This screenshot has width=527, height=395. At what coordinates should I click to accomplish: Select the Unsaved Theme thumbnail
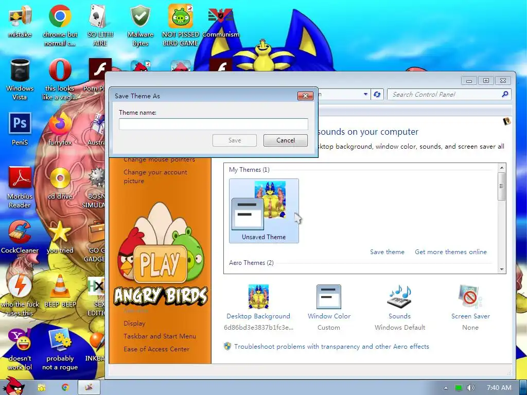[264, 210]
